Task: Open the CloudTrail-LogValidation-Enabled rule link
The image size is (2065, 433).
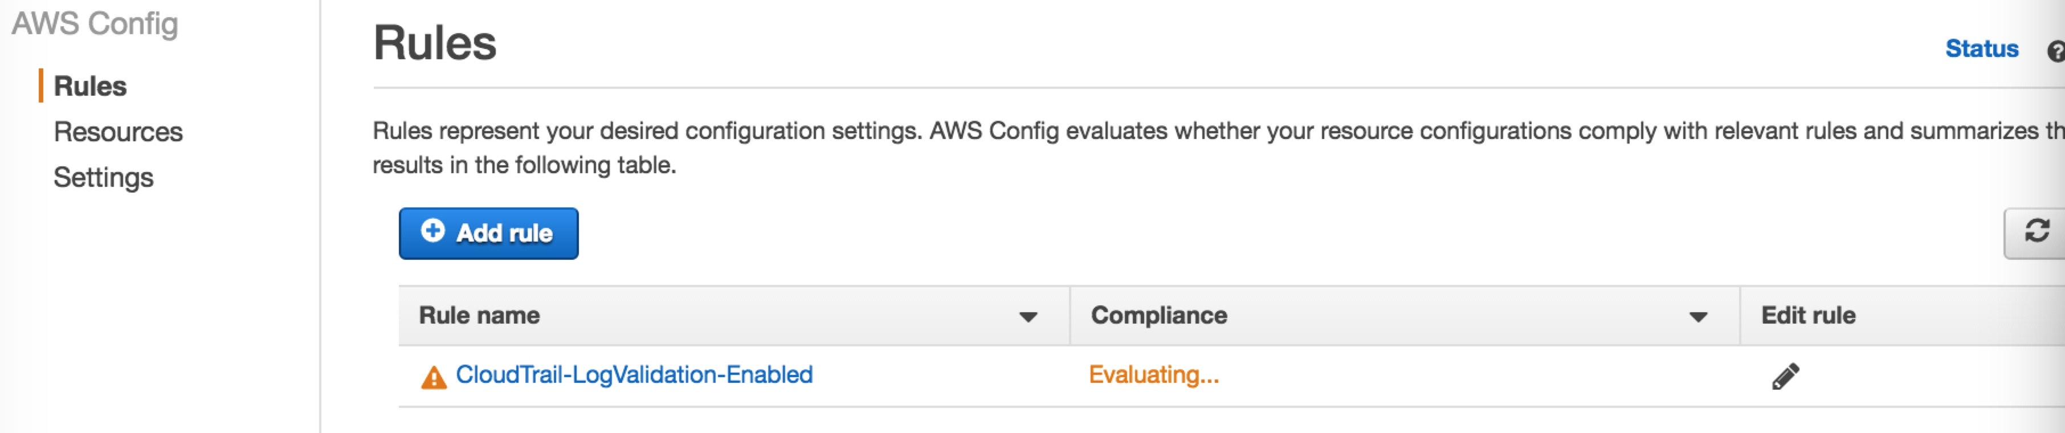Action: coord(634,374)
